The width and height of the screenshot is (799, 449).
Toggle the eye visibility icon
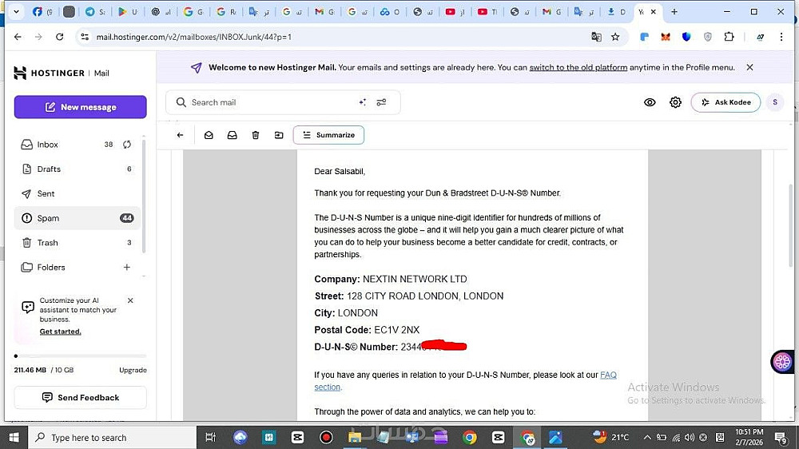pyautogui.click(x=650, y=102)
